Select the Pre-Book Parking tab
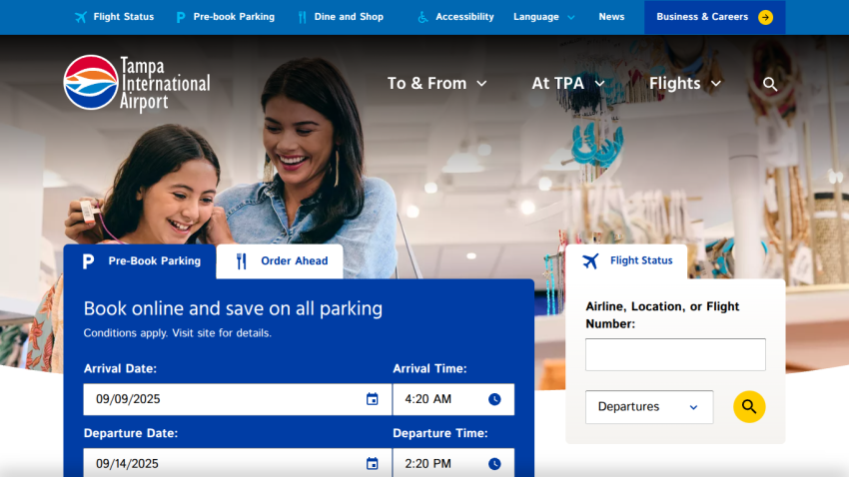This screenshot has height=477, width=849. (140, 261)
